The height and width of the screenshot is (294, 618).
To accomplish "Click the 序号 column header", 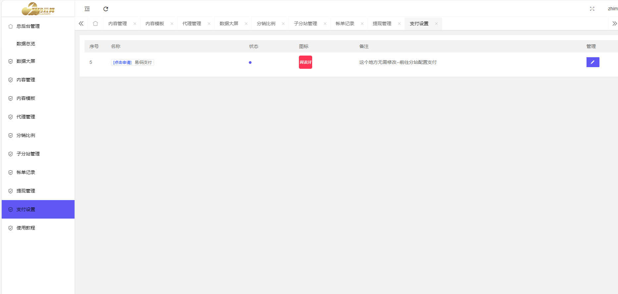I will [94, 46].
